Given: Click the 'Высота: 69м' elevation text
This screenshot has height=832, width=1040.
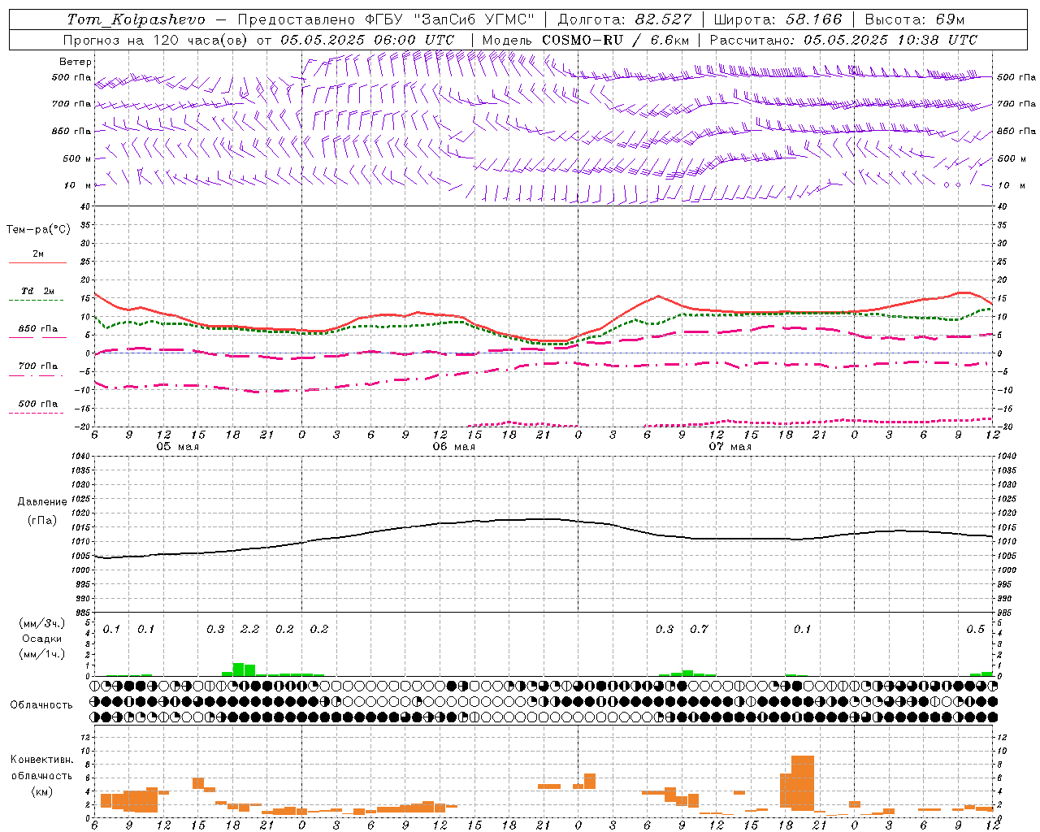Looking at the screenshot, I should pos(915,19).
